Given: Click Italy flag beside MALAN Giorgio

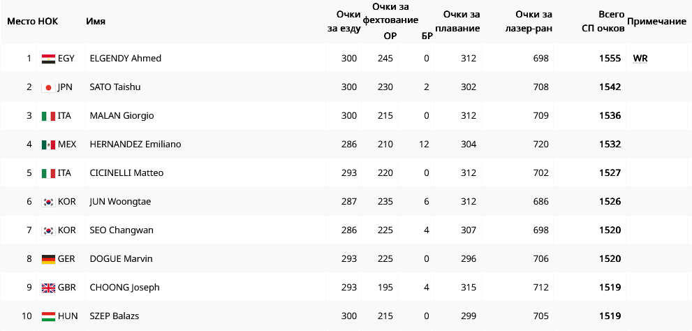Looking at the screenshot, I should click(48, 116).
